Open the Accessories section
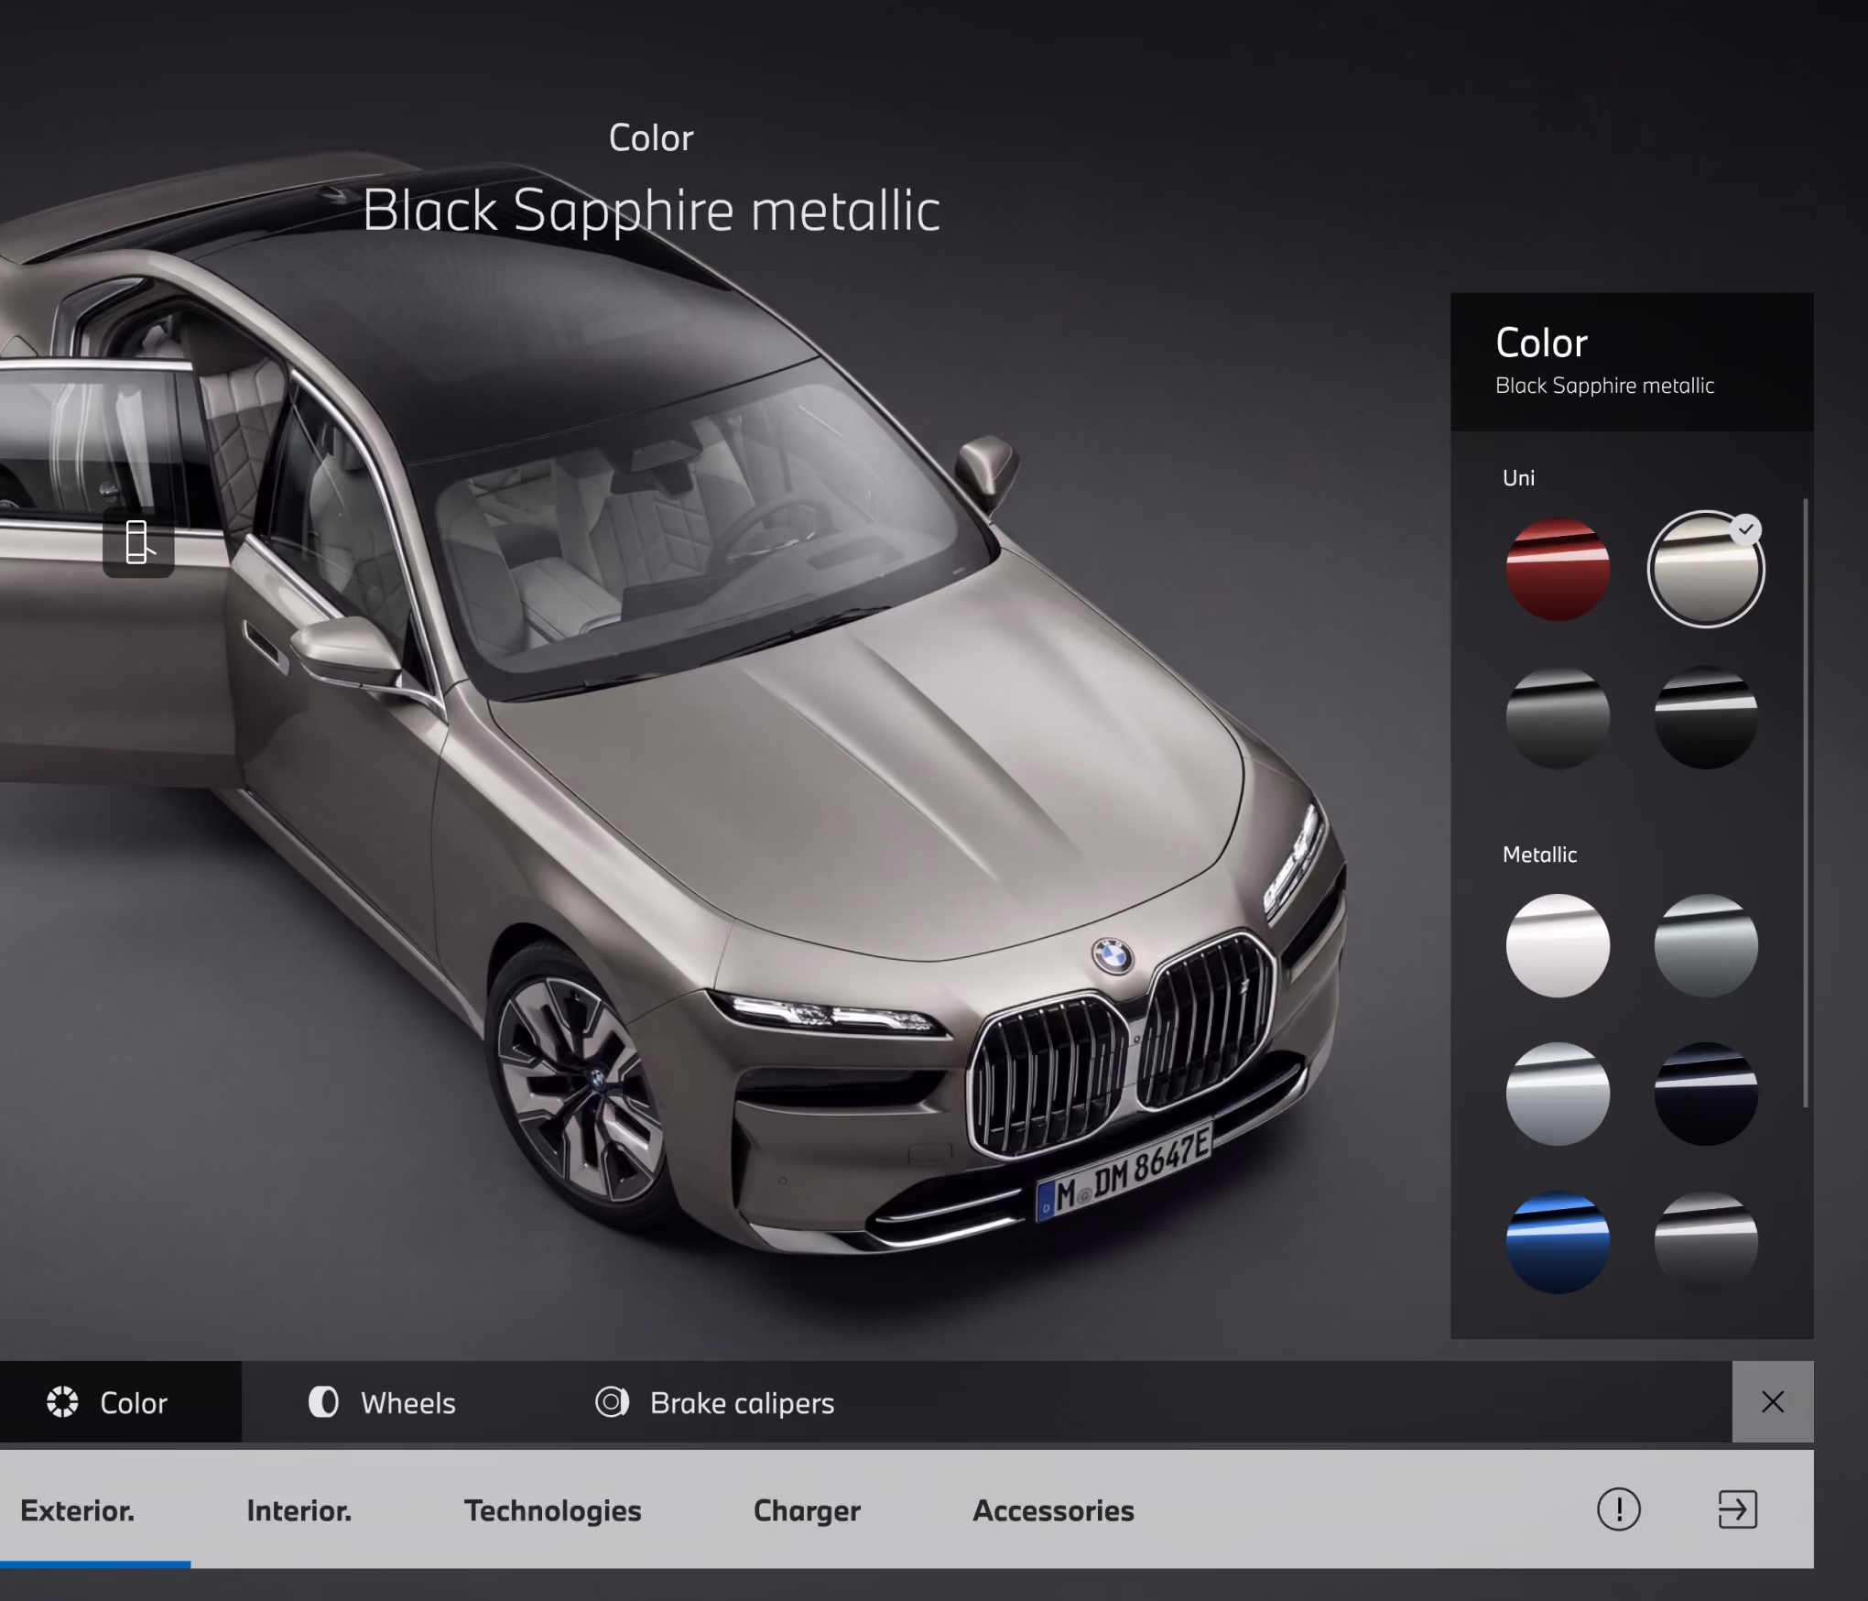The image size is (1868, 1601). [1053, 1510]
